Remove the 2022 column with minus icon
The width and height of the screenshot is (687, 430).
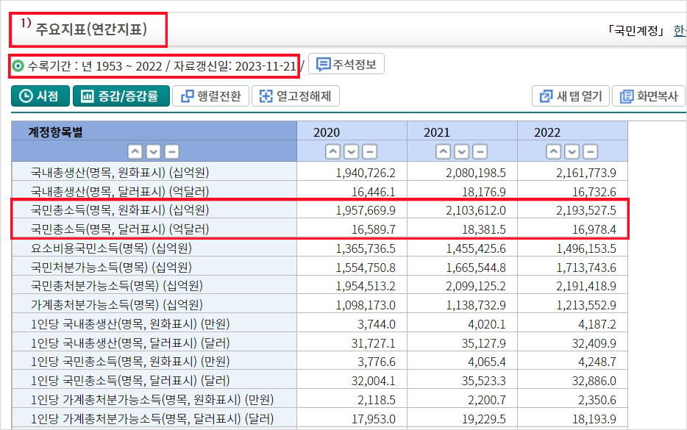tap(591, 152)
